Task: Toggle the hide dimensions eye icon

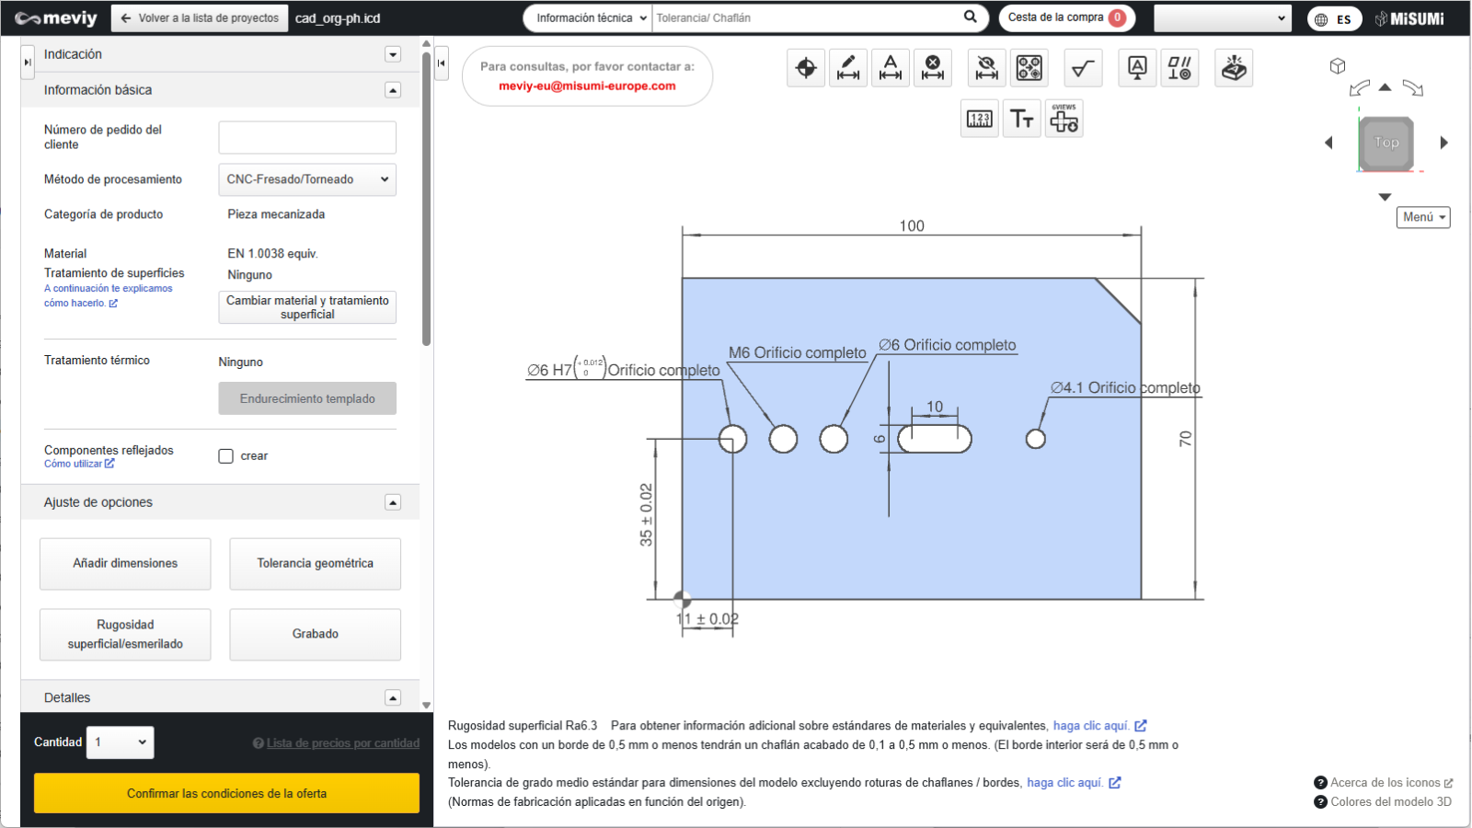Action: coord(986,68)
